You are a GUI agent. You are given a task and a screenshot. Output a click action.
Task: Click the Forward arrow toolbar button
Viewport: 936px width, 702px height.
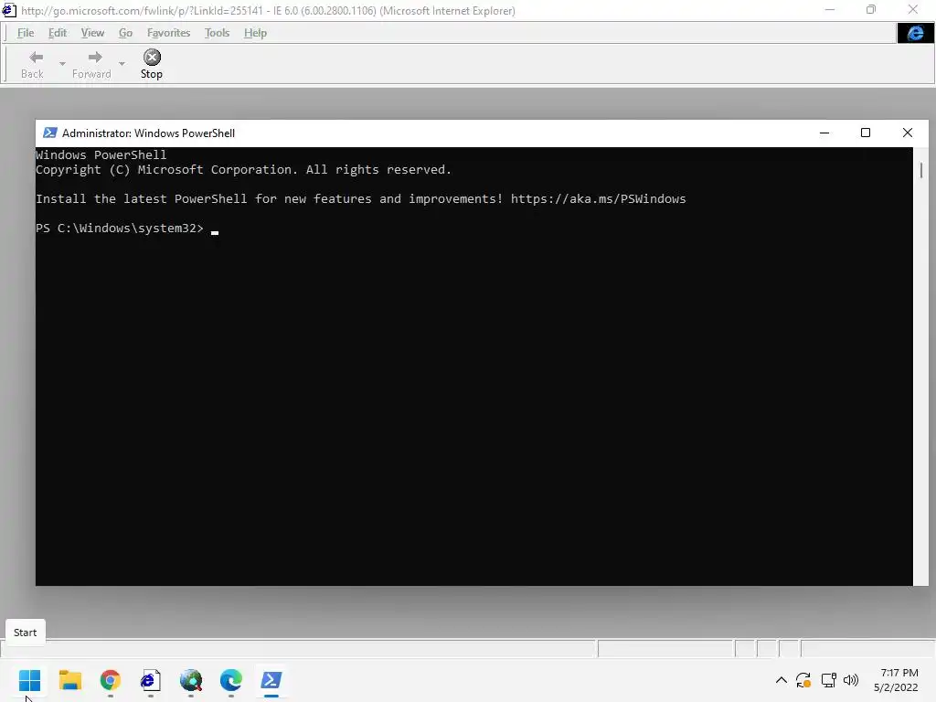click(x=92, y=64)
